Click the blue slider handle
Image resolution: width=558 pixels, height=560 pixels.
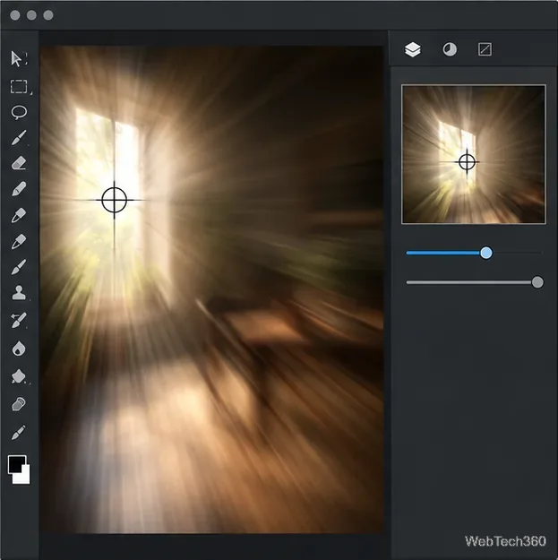485,253
